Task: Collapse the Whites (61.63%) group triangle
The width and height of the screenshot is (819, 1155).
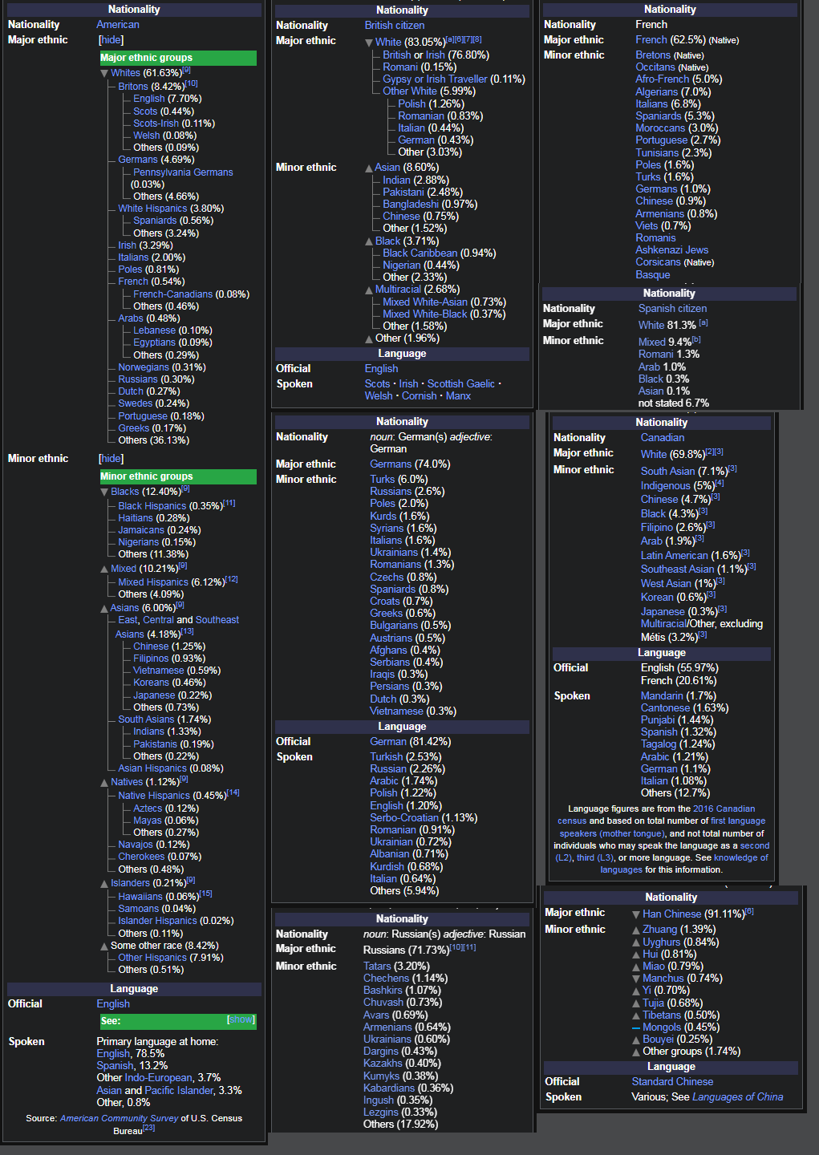Action: click(104, 73)
